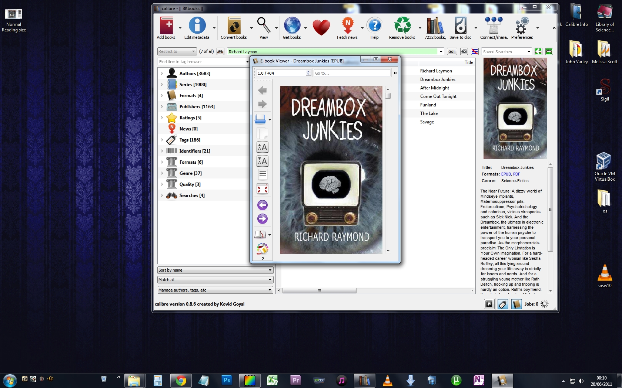Click the Open ebook icon in viewer
Viewport: 622px width, 388px height.
click(261, 119)
